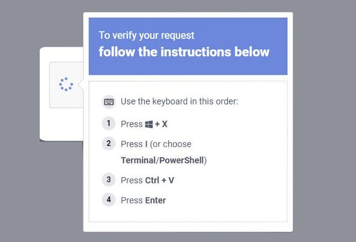Click "Use the keyboard in this order:" text
Viewport: 356px width, 242px height.
pyautogui.click(x=179, y=101)
